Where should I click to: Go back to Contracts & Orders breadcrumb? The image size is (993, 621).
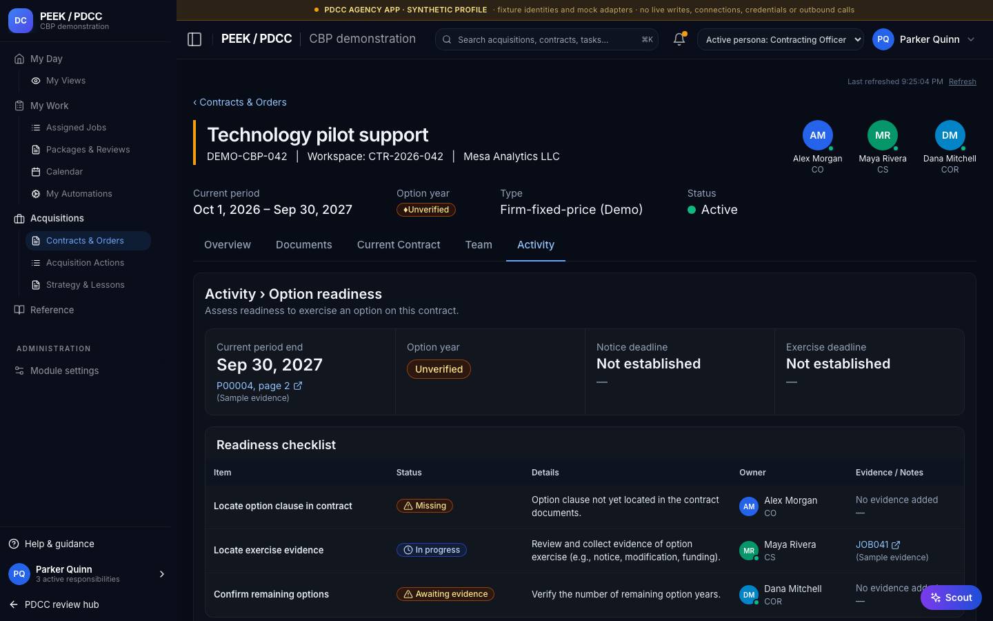240,102
